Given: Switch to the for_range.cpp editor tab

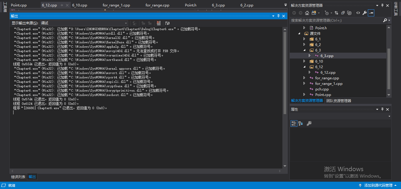Looking at the screenshot, I should 157,5.
